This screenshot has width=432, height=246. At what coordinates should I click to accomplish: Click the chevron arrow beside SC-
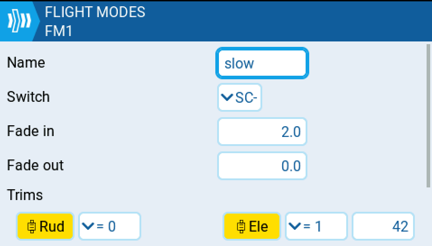pos(226,97)
